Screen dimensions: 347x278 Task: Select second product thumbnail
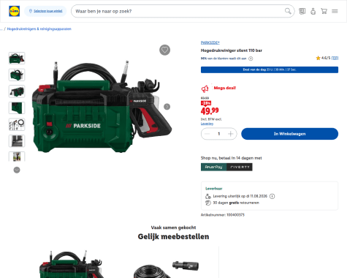pos(17,75)
